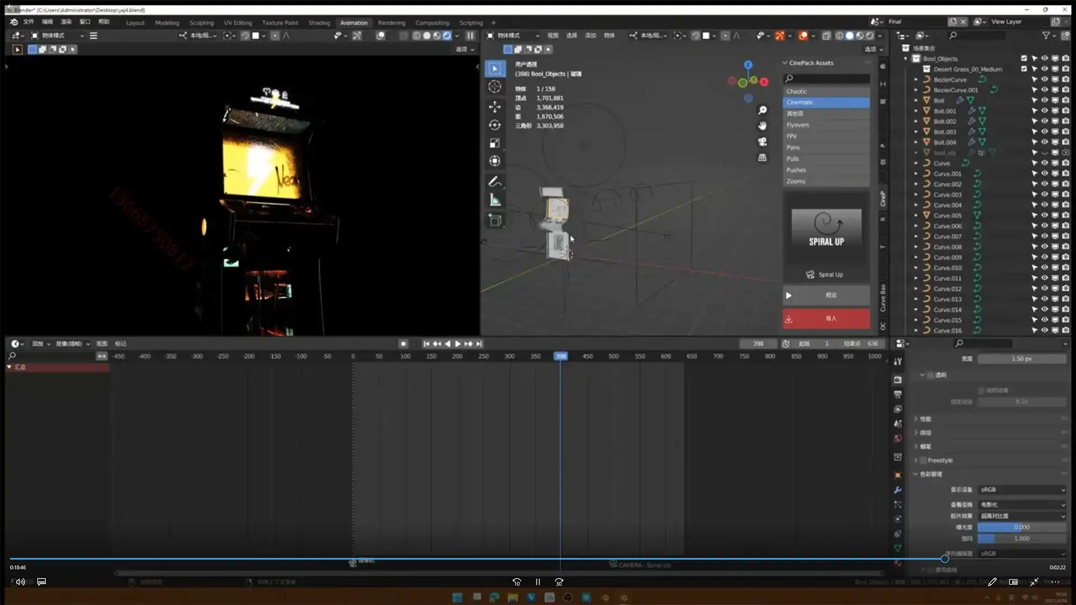
Task: Select the Move tool in viewport toolbar
Action: click(x=494, y=106)
